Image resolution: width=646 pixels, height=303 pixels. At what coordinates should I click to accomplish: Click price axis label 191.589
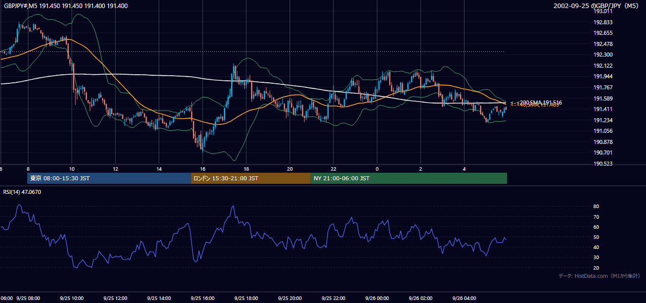(x=604, y=98)
